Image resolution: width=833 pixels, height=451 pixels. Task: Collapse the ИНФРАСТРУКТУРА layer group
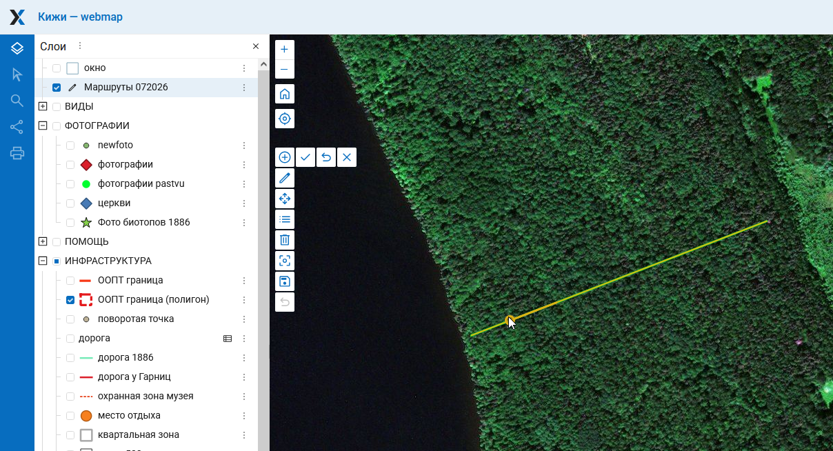[x=43, y=261]
